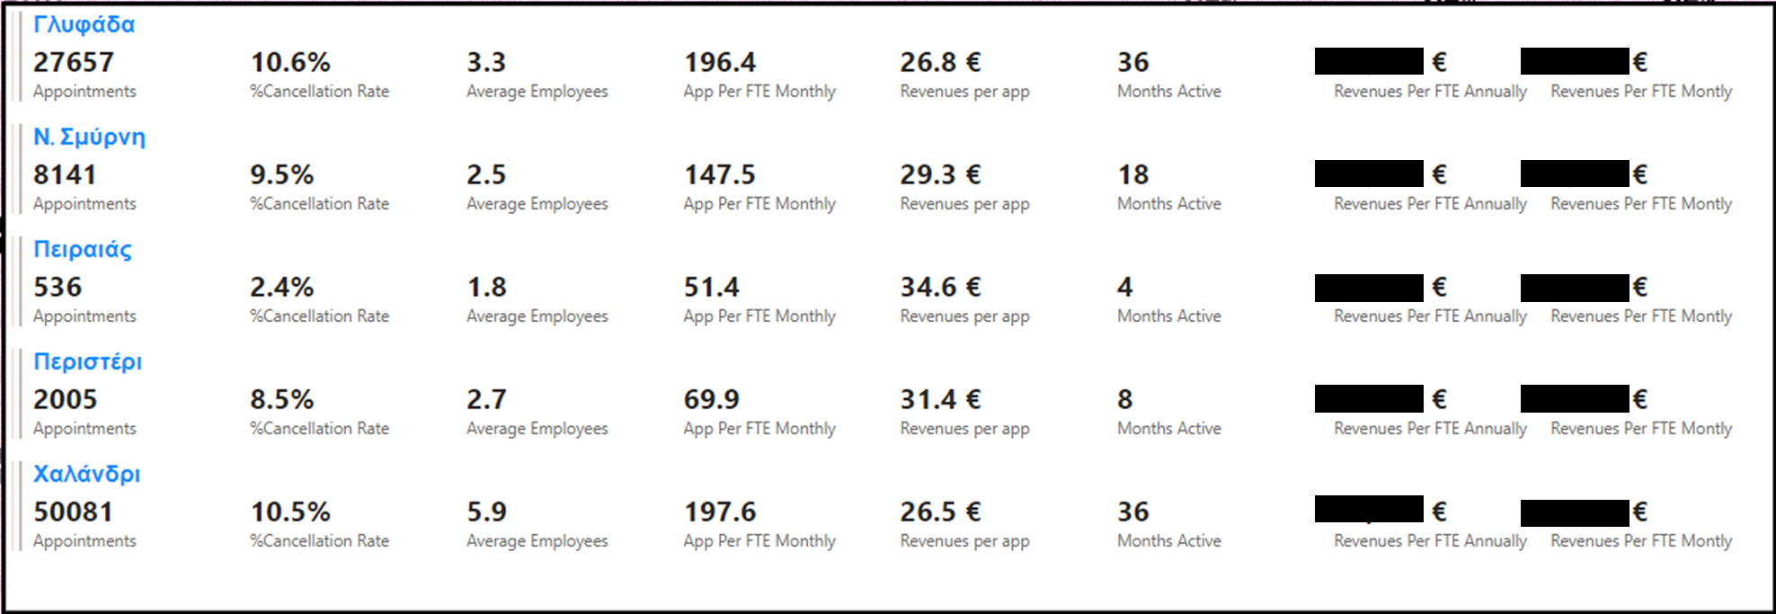Viewport: 1776px width, 614px height.
Task: Select the 8141 Appointments value
Action: (65, 174)
